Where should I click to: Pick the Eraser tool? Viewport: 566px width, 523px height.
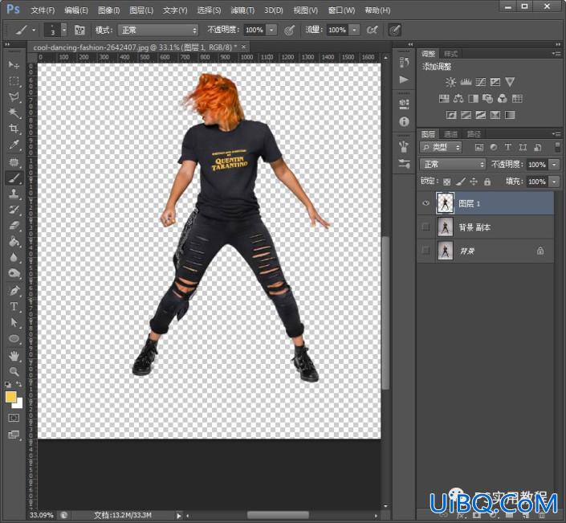(14, 226)
